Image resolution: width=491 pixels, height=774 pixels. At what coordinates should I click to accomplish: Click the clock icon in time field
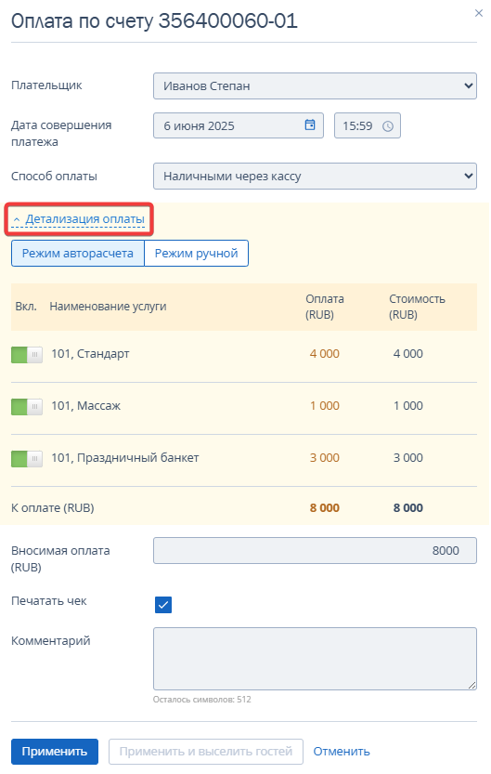(388, 126)
